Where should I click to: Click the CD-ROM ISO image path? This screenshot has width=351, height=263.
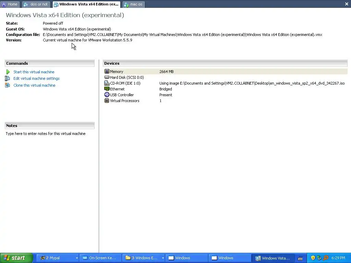tap(252, 83)
